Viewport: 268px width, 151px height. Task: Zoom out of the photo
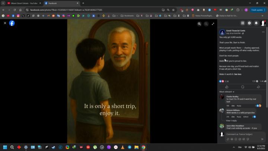point(206,24)
